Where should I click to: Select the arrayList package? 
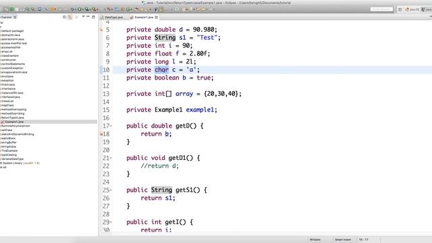pyautogui.click(x=7, y=51)
